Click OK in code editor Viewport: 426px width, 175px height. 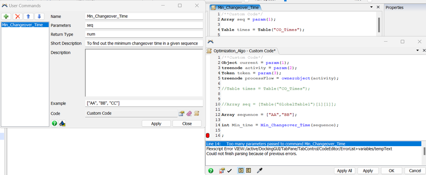point(391,171)
